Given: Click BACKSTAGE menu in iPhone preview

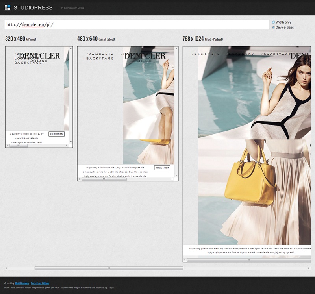Looking at the screenshot, I should 28,63.
